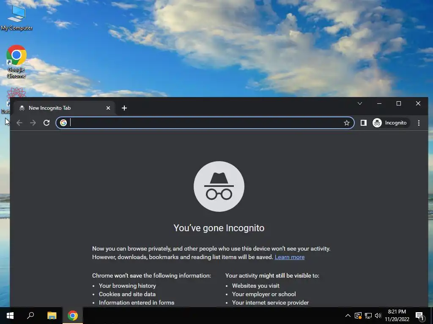
Task: Close the New Incognito Tab
Action: click(x=108, y=108)
